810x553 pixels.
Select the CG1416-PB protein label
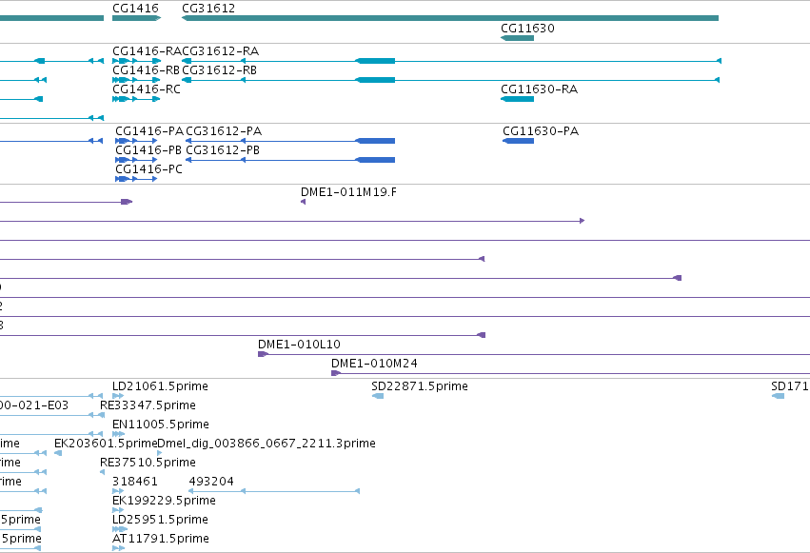[x=148, y=150]
